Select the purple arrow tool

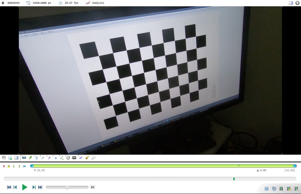click(x=49, y=158)
